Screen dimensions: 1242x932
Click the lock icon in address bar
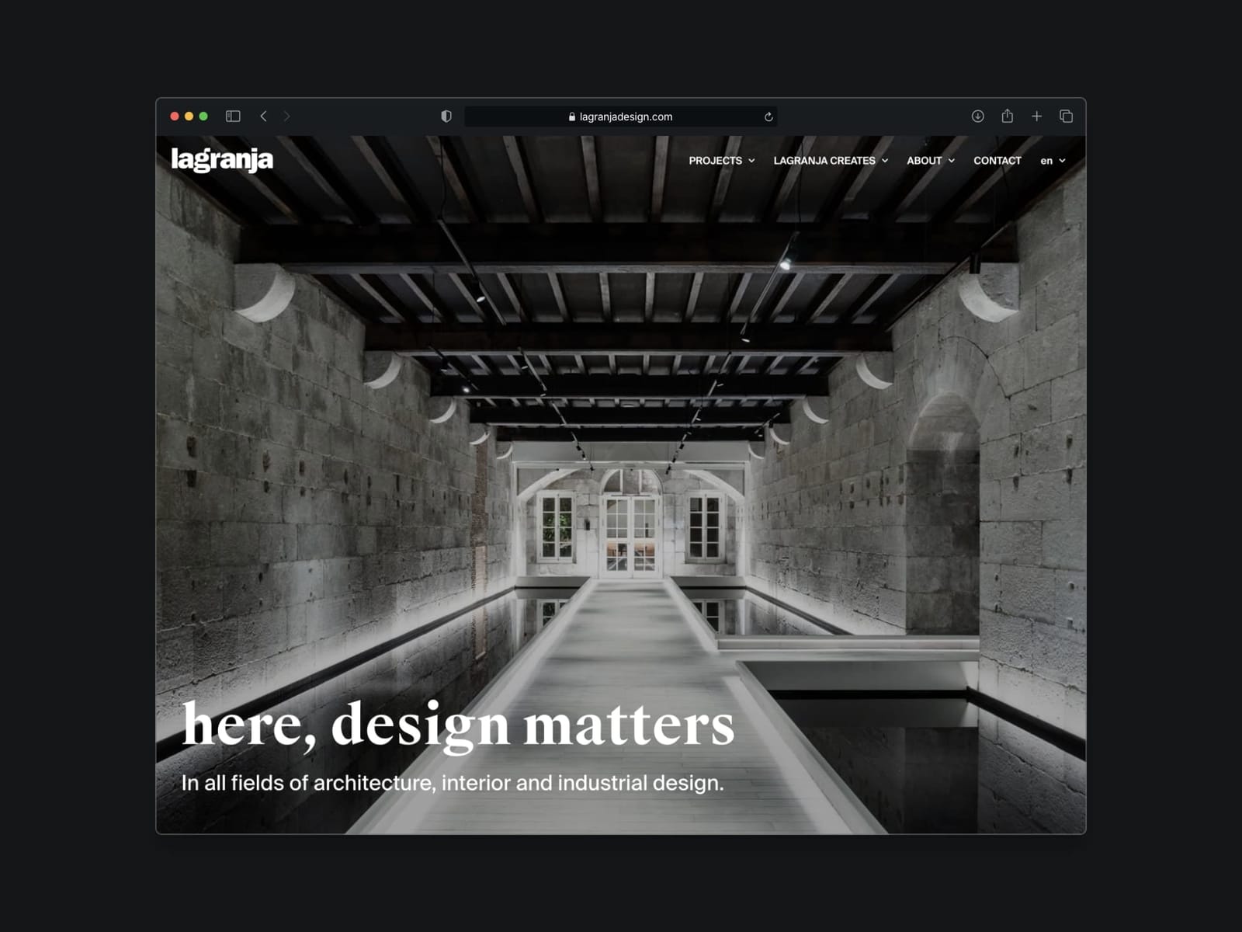click(x=572, y=116)
